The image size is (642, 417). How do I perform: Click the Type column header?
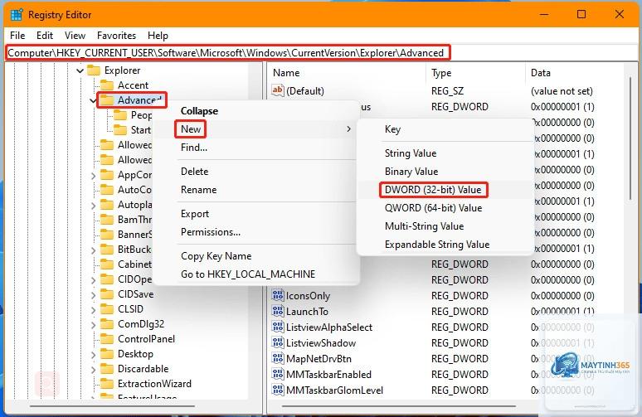476,73
